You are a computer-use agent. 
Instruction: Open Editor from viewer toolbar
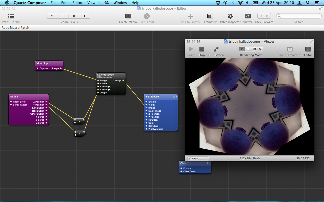click(x=308, y=49)
